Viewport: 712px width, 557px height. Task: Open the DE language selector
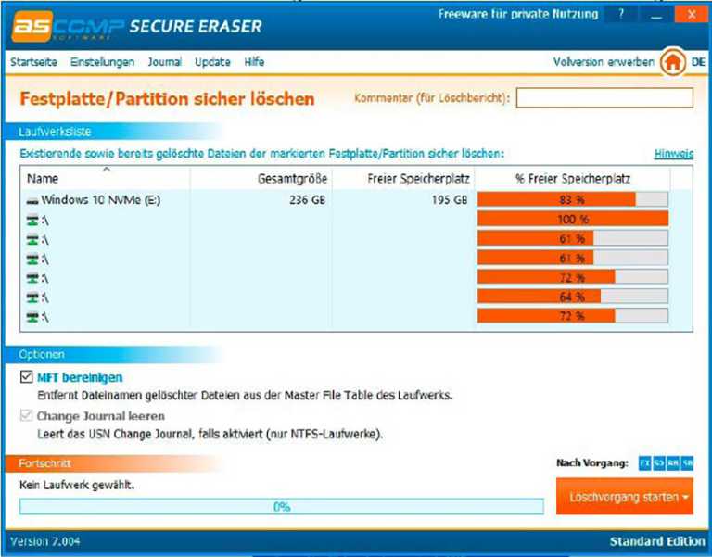(698, 62)
